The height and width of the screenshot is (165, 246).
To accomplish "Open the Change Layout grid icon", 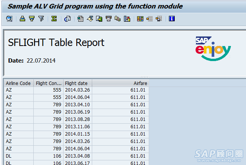I will 140,19.
